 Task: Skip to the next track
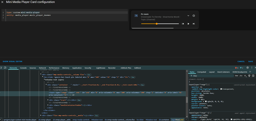click(x=194, y=24)
